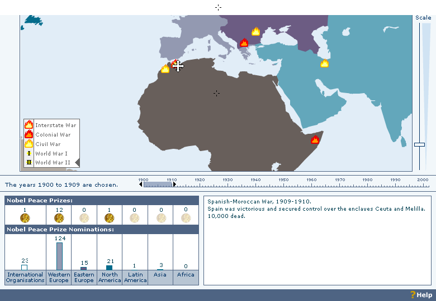Viewport: 436px width, 301px height.
Task: Jump to 1990 on the timeline
Action: [395, 180]
